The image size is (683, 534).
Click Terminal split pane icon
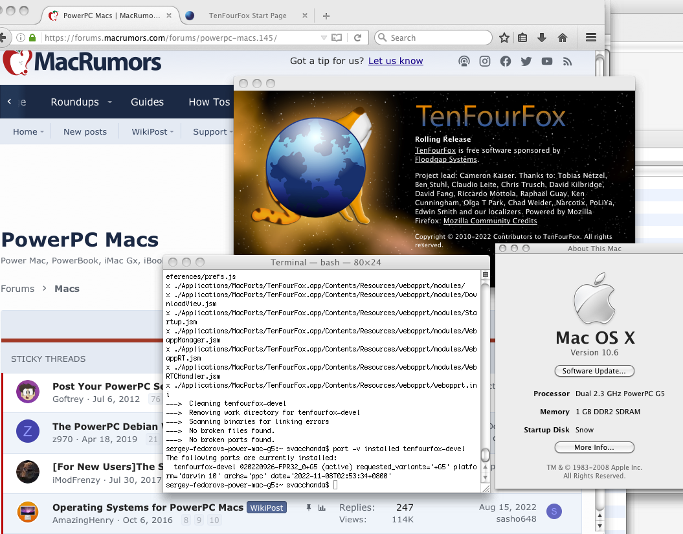486,274
